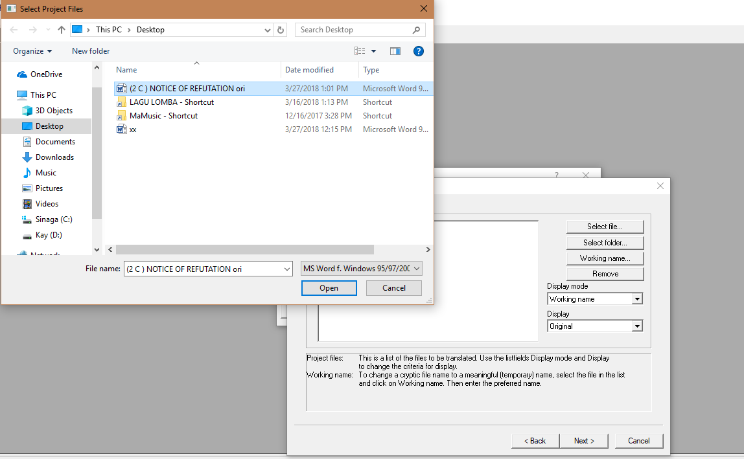Click Next > in the wizard

pyautogui.click(x=584, y=440)
